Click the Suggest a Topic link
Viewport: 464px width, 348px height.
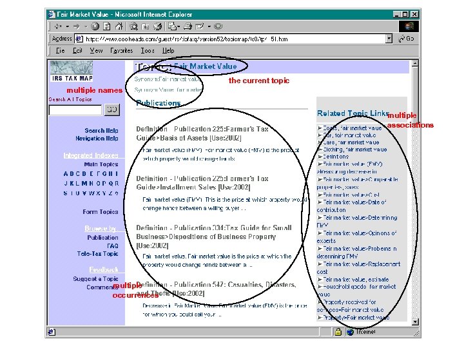pyautogui.click(x=95, y=279)
